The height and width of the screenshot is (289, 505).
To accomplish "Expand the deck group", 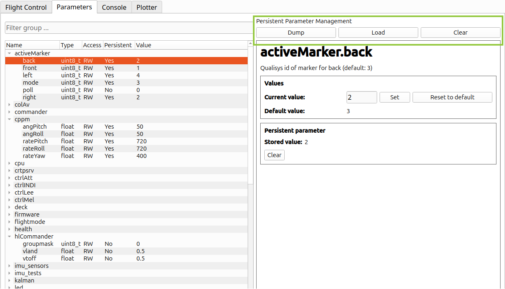I will coord(9,207).
